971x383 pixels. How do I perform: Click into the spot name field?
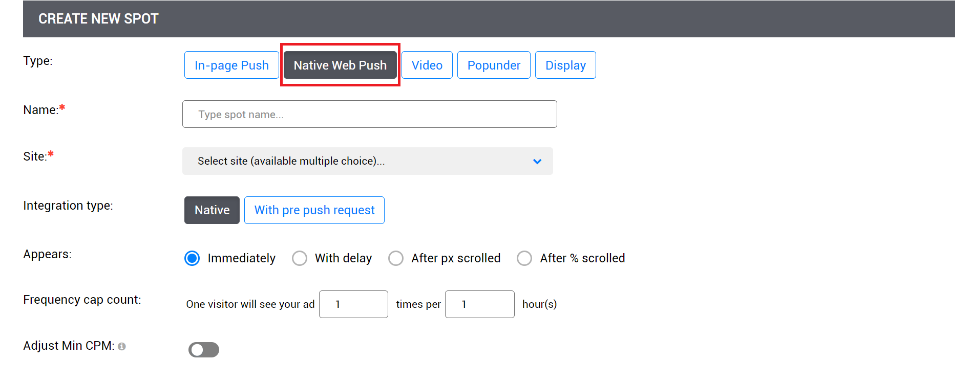pos(369,115)
